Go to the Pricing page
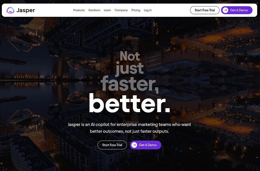 pyautogui.click(x=136, y=10)
